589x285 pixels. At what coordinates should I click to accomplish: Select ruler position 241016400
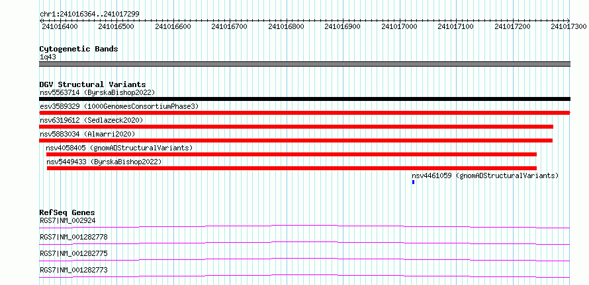[59, 26]
